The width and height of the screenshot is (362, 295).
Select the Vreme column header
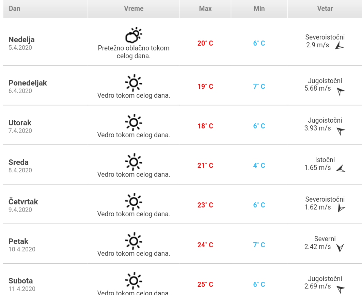pyautogui.click(x=134, y=9)
